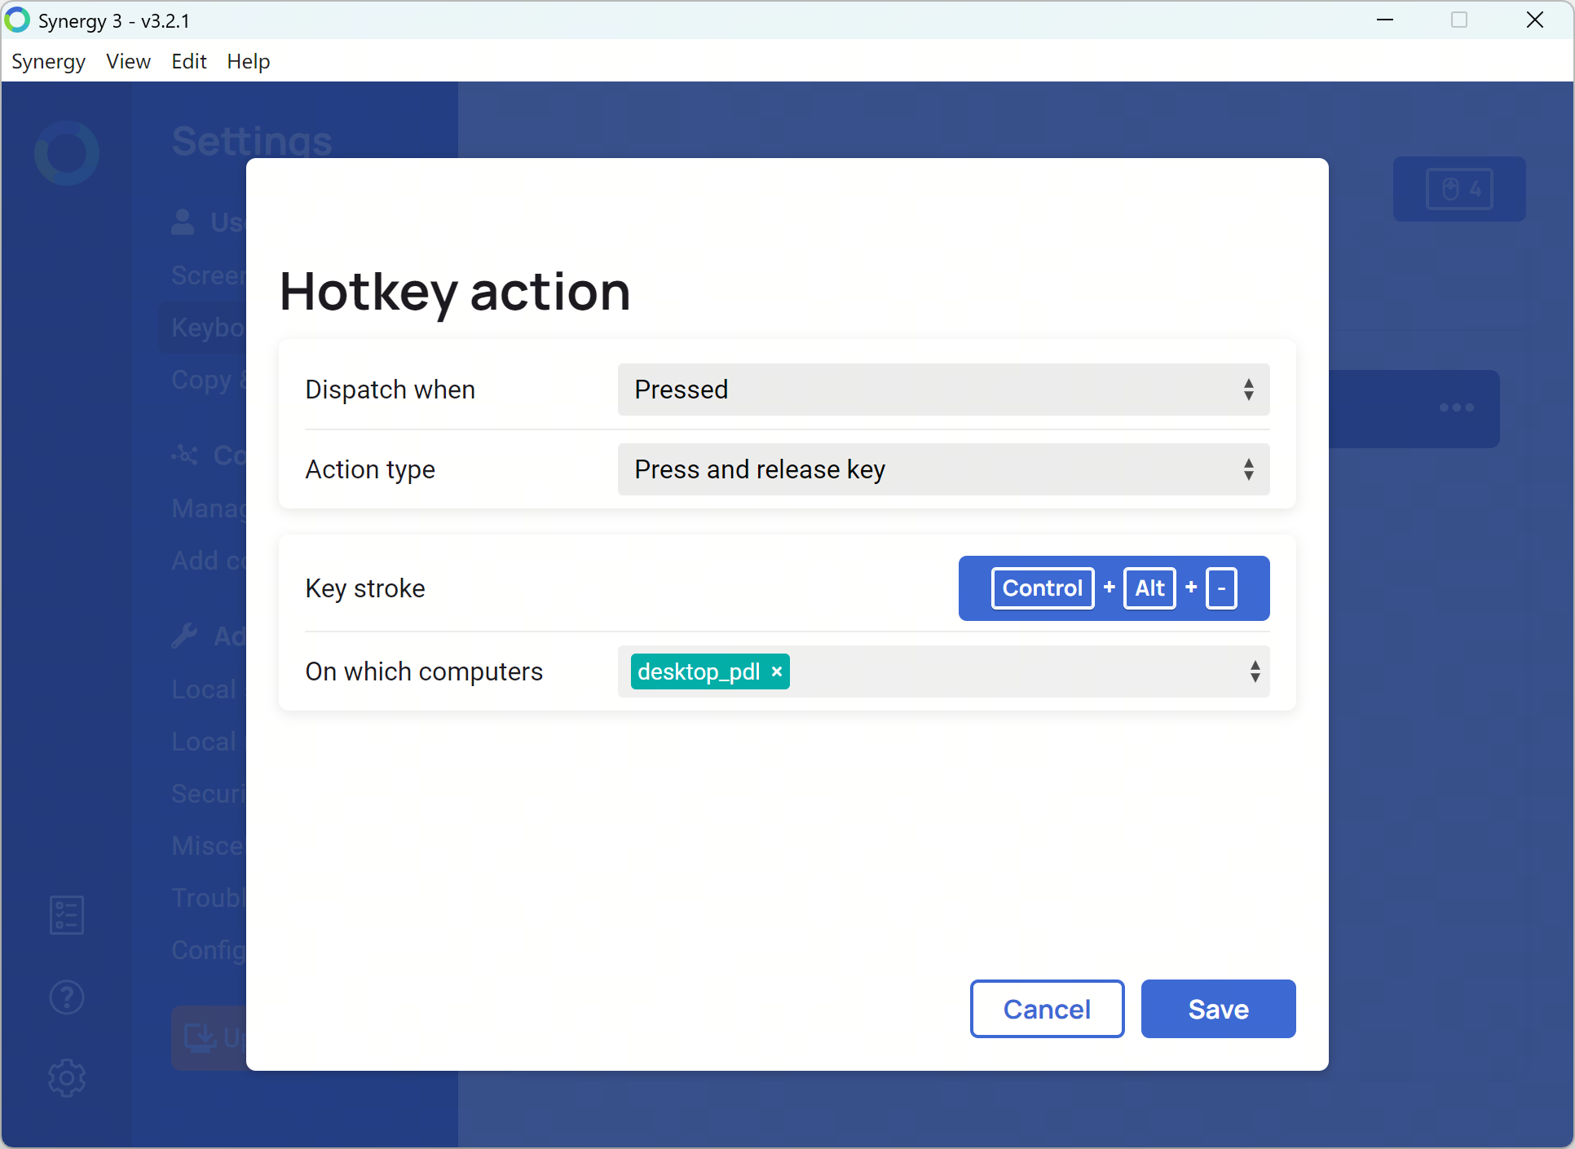
Task: Click the Control key in key stroke
Action: coord(1042,588)
